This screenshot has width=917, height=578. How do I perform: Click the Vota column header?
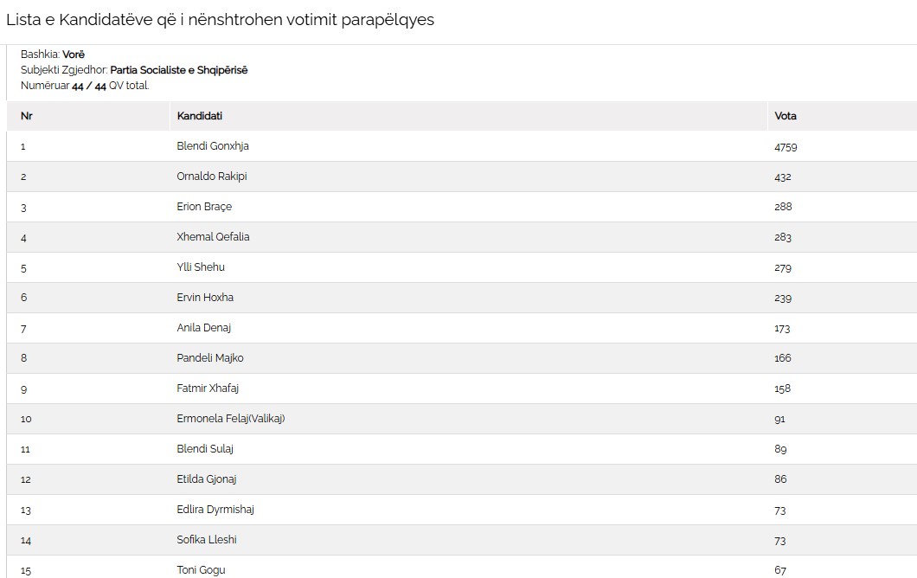click(786, 116)
